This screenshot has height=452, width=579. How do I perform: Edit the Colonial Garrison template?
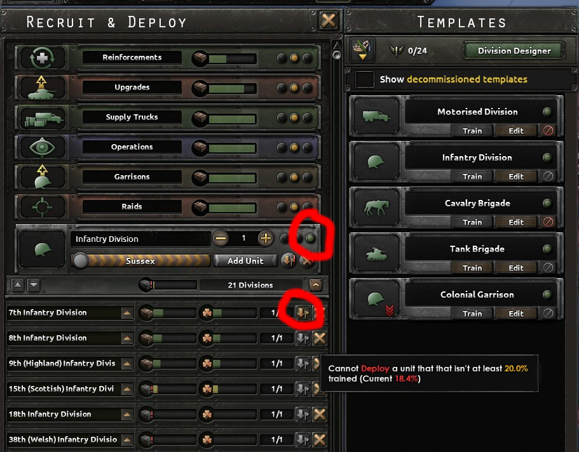click(515, 314)
